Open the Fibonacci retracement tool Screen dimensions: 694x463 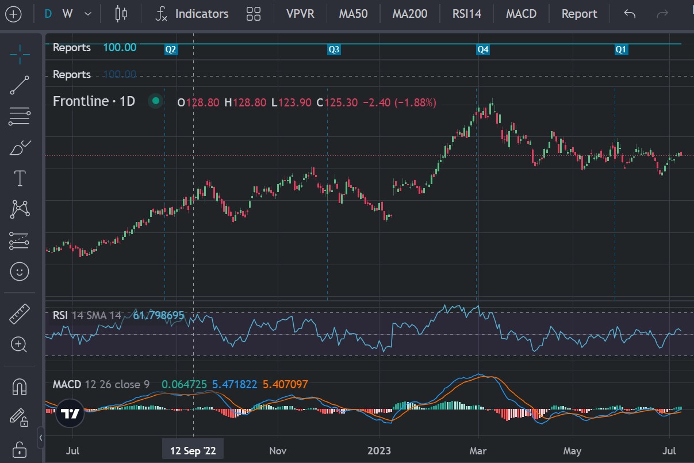pos(20,117)
